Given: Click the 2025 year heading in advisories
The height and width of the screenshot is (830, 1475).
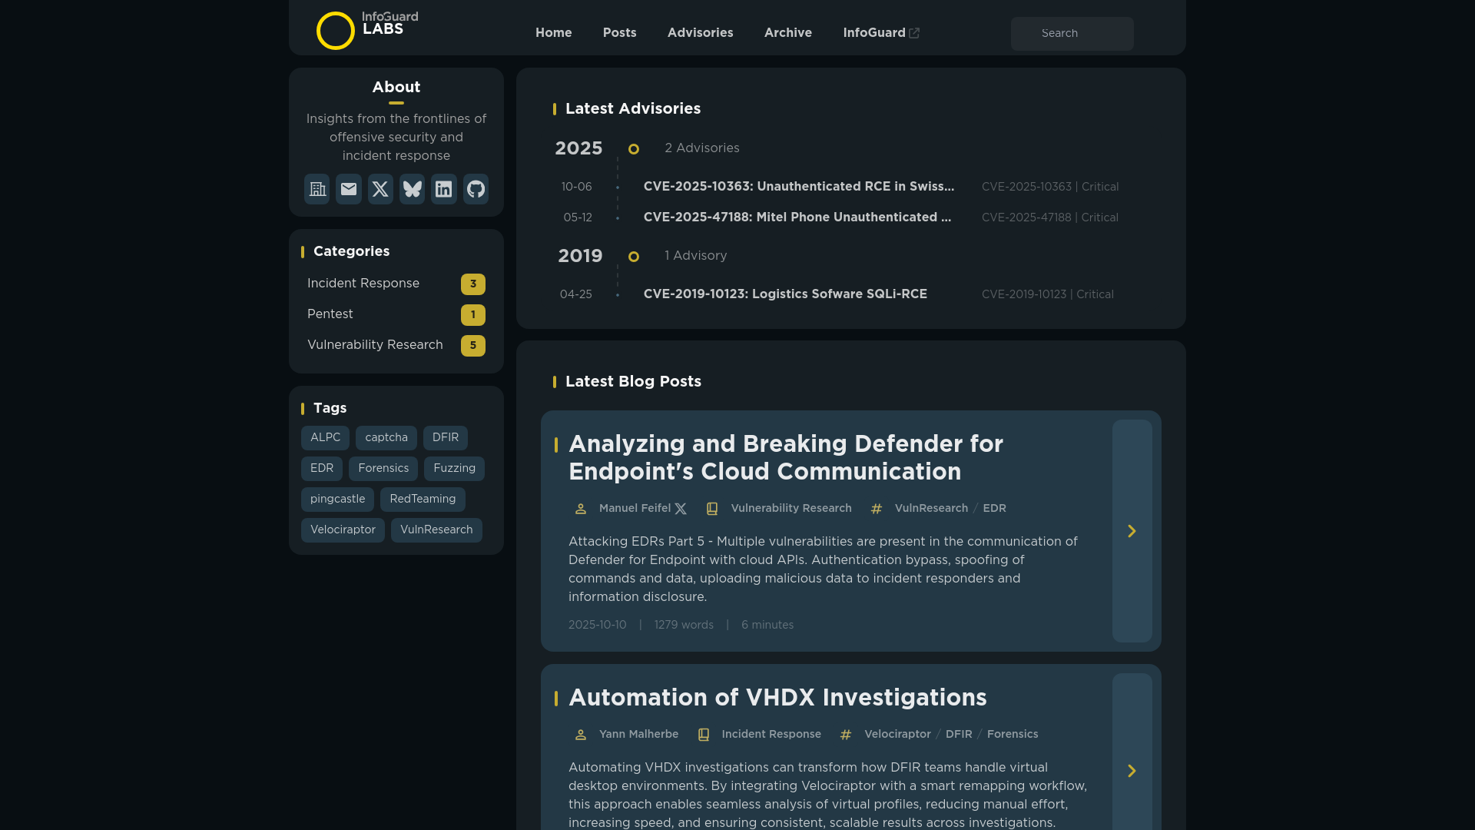Looking at the screenshot, I should click(x=578, y=148).
